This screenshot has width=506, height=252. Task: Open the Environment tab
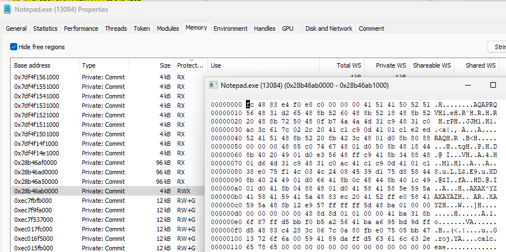pyautogui.click(x=230, y=28)
